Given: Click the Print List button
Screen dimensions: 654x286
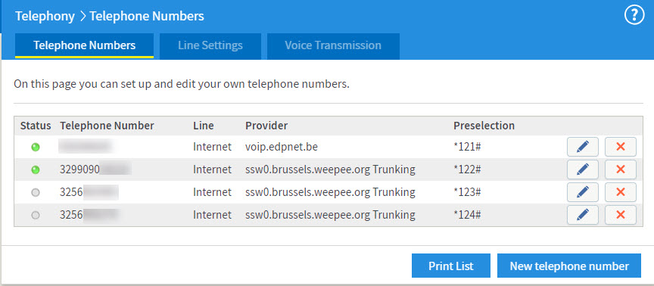Looking at the screenshot, I should [451, 266].
